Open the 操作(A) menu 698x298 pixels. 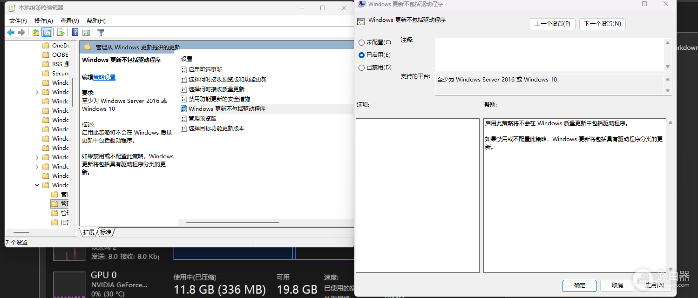(x=44, y=21)
